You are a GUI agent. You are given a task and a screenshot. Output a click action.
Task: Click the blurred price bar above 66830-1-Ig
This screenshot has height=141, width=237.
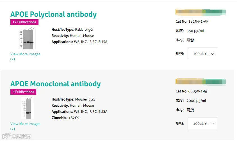coord(200,82)
